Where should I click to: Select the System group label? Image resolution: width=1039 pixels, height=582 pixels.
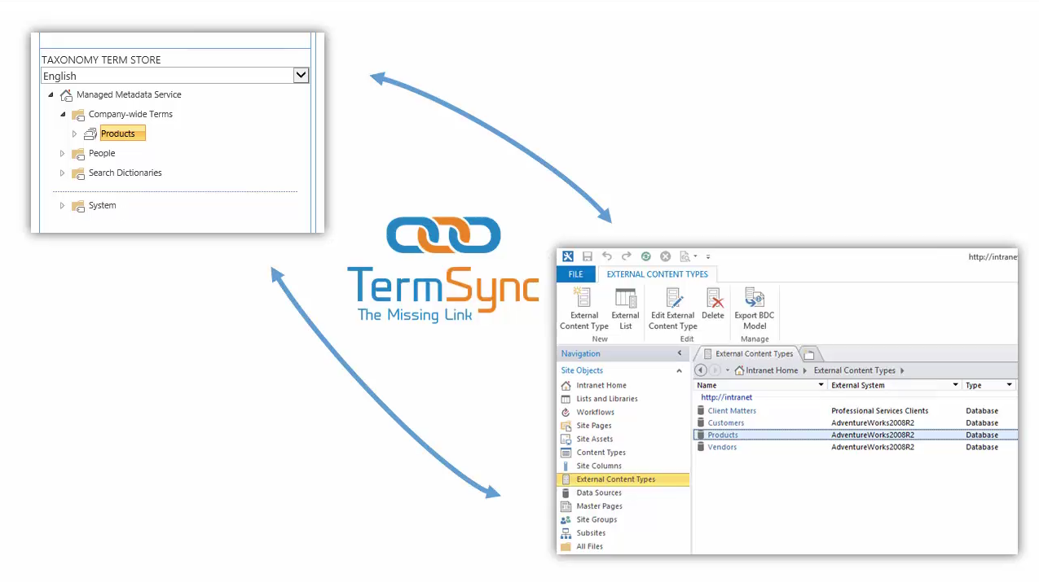103,205
